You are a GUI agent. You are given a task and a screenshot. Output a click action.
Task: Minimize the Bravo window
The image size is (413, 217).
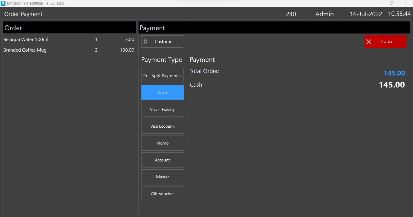(378, 3)
